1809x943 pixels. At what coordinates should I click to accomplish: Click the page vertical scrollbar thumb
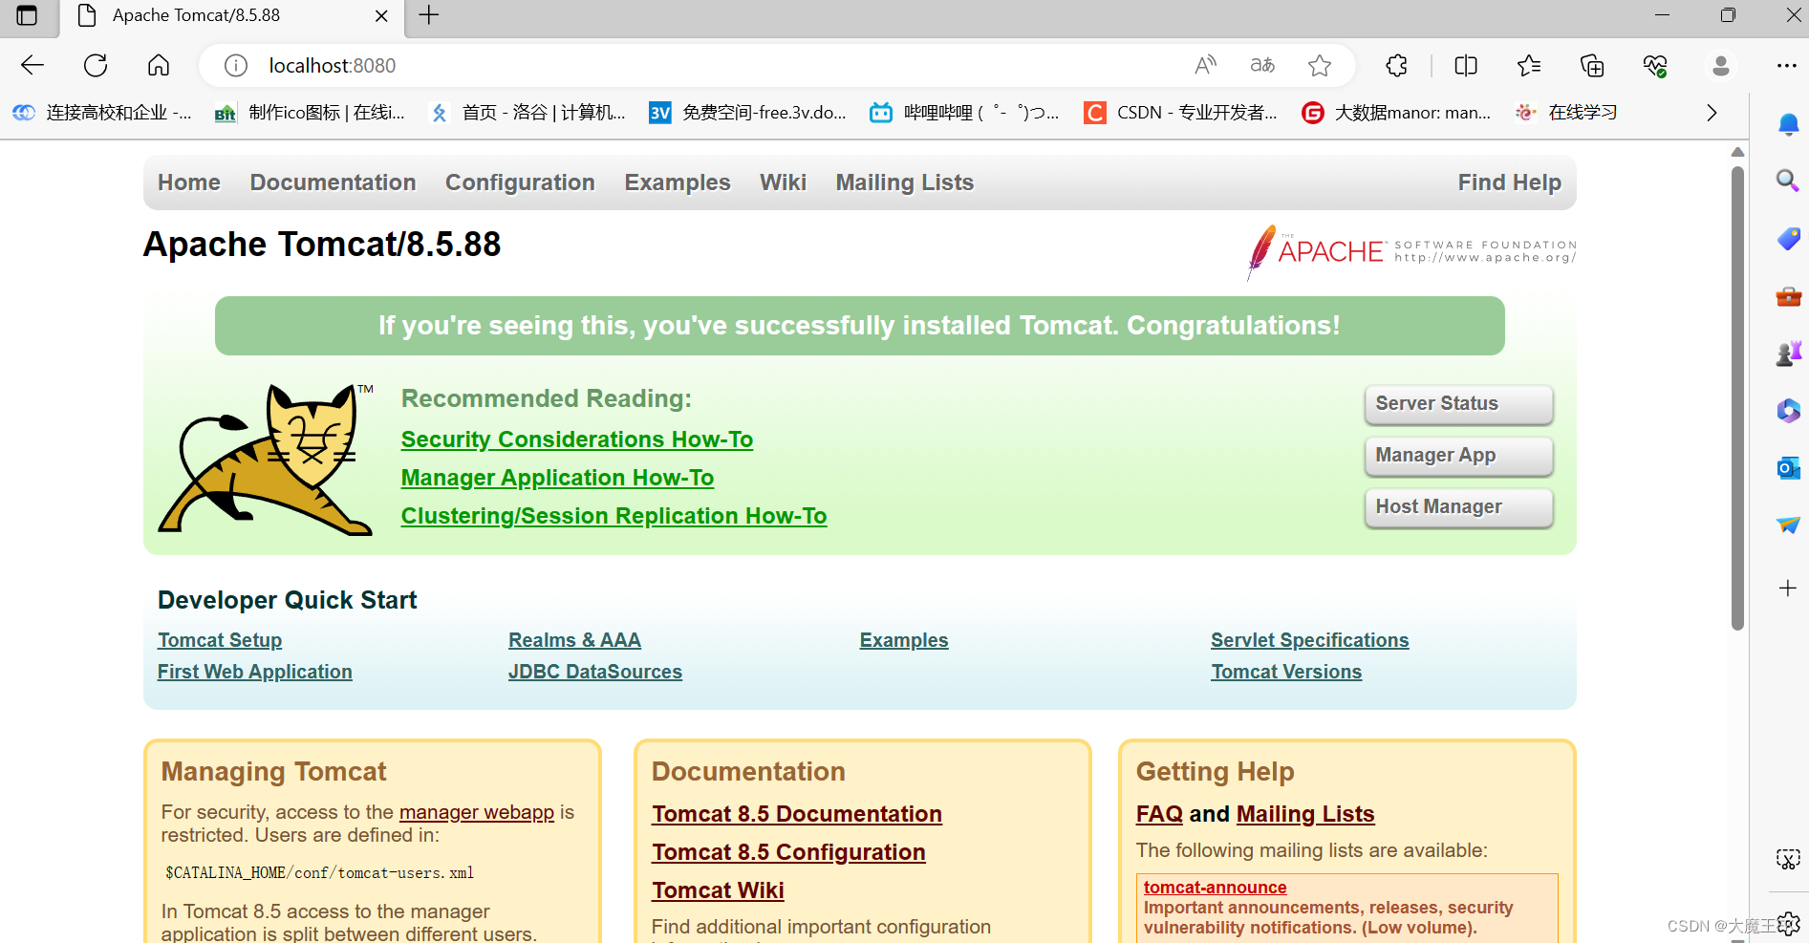tap(1737, 396)
